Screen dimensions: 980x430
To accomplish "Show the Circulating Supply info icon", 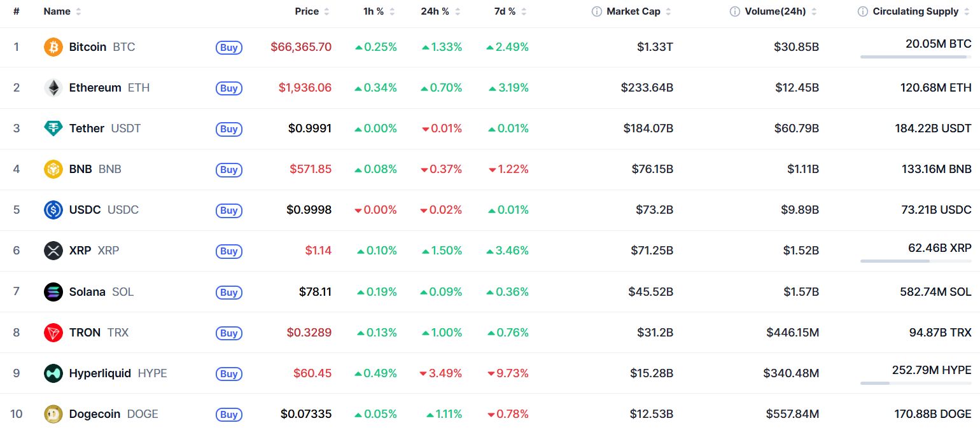I will pos(863,11).
